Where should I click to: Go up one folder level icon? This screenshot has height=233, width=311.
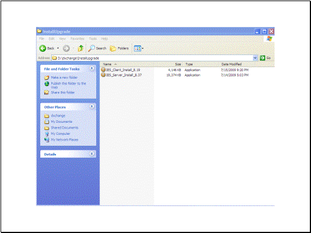pyautogui.click(x=80, y=48)
